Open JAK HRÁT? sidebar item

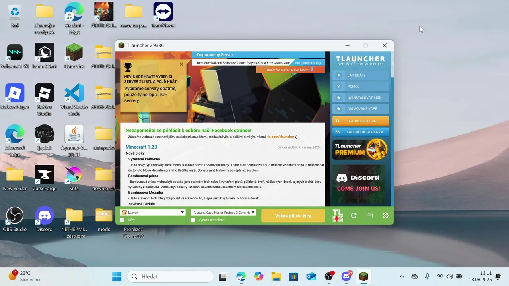point(361,75)
